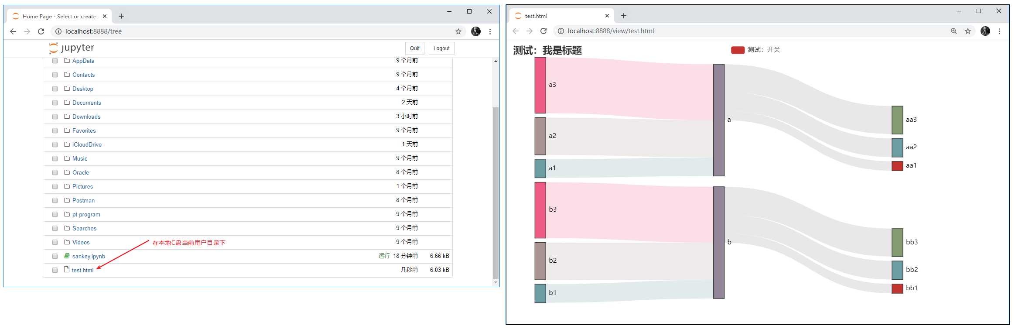Click the Jupyter address bar URL
The width and height of the screenshot is (1015, 333).
[x=93, y=31]
